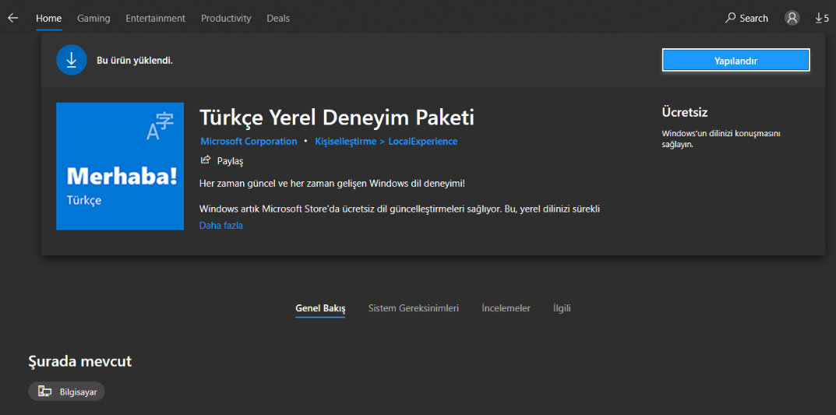Go back with the arrow icon
Screen dimensions: 836x415
12,18
